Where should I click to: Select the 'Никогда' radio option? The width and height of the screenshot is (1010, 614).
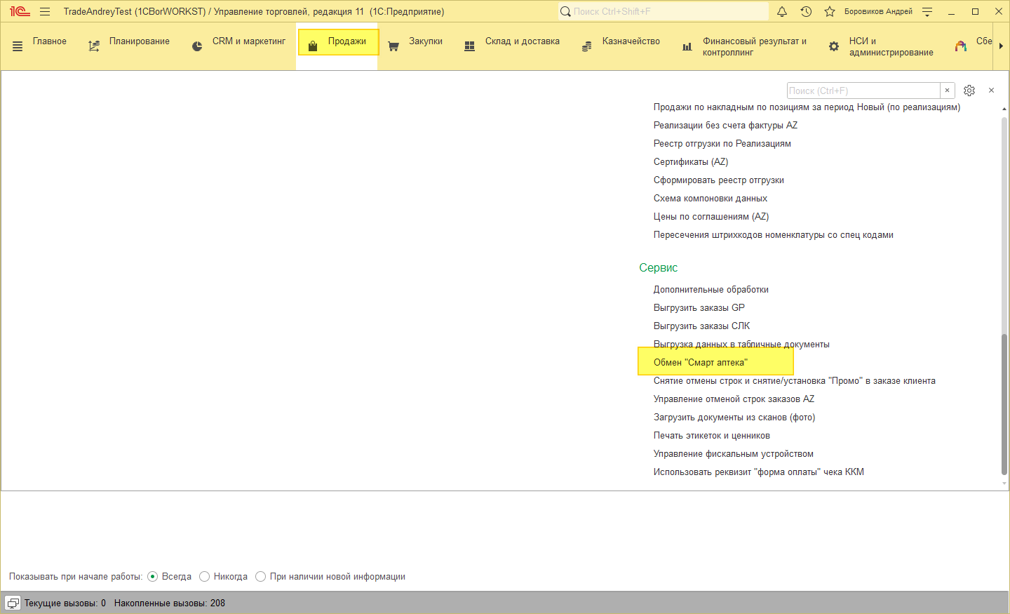(205, 576)
